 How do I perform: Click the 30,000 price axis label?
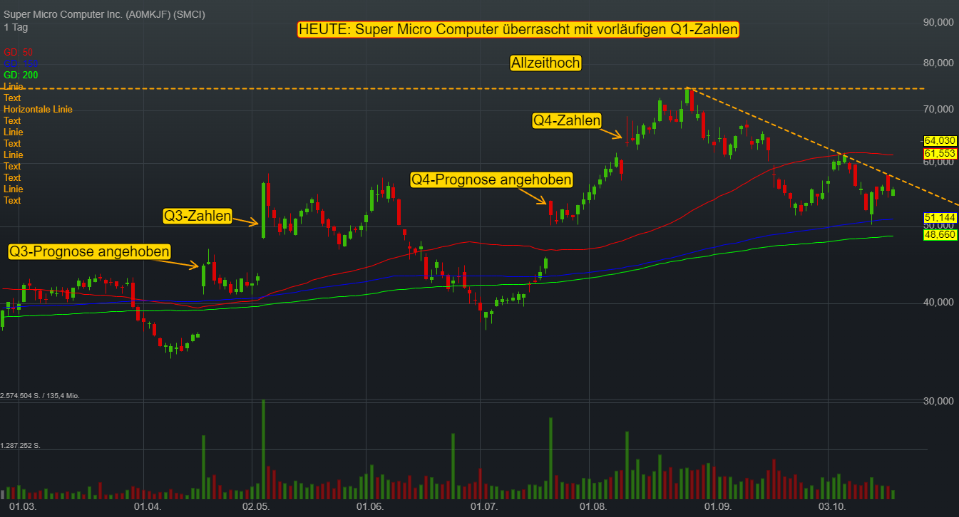[938, 402]
